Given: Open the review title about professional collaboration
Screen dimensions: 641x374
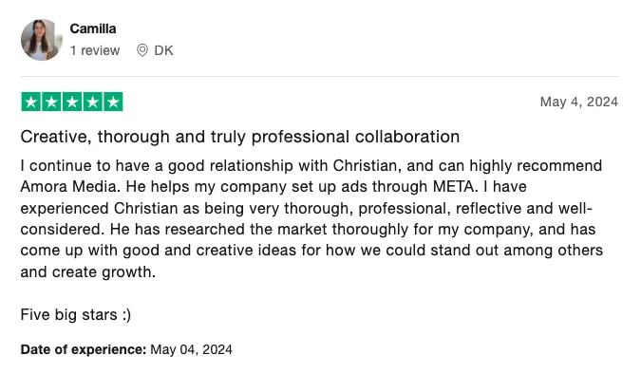Looking at the screenshot, I should pyautogui.click(x=240, y=137).
